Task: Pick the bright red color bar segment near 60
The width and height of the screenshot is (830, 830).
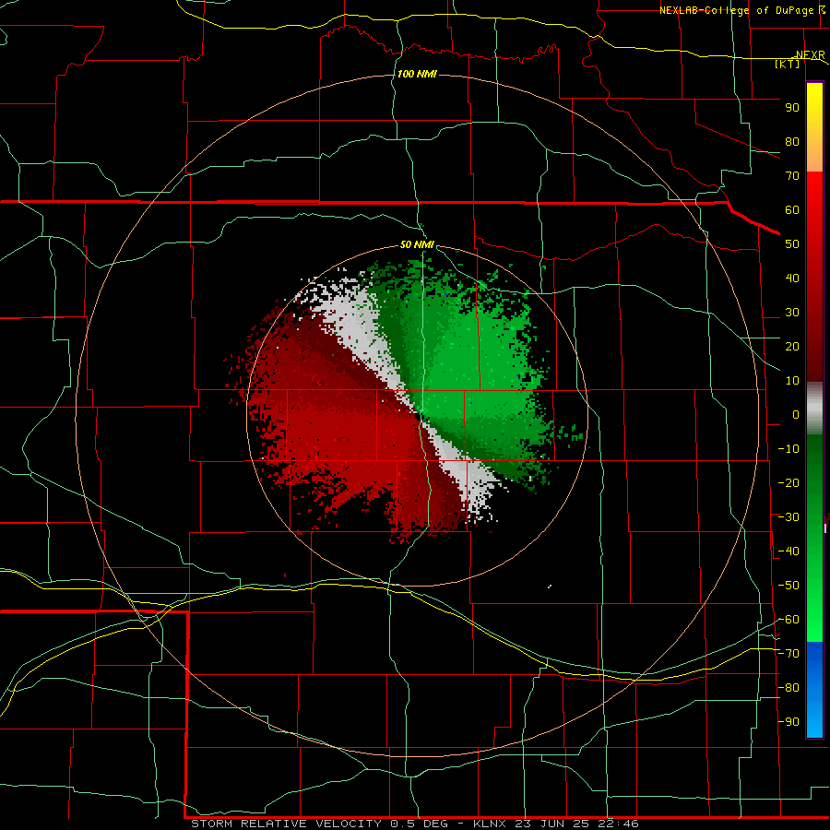Action: (814, 212)
